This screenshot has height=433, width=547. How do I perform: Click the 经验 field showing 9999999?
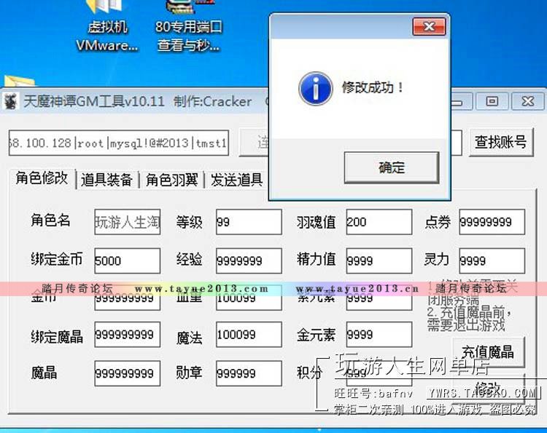point(249,261)
